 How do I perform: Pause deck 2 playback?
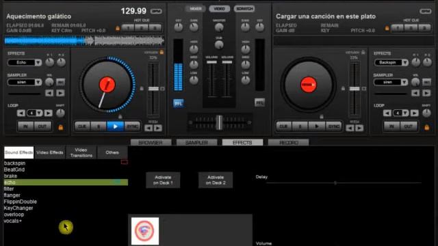pyautogui.click(x=300, y=126)
